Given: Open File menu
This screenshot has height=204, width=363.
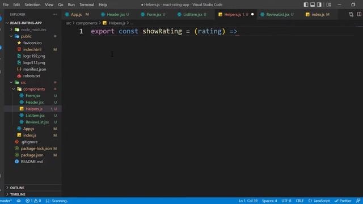Looking at the screenshot, I should [x=6, y=5].
